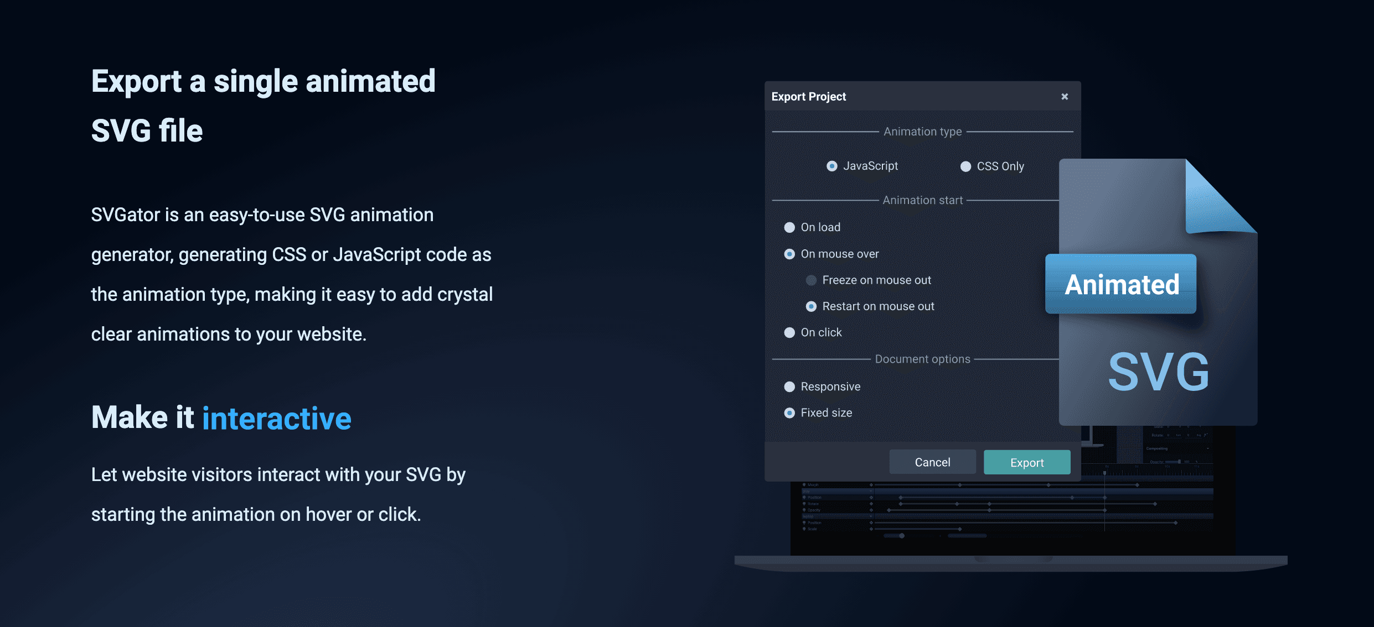Click the 'Document options' section label

coord(922,359)
